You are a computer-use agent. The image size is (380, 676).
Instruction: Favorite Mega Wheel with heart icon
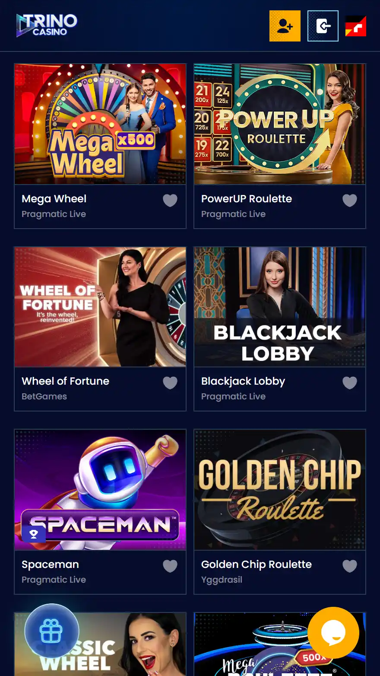click(x=170, y=200)
